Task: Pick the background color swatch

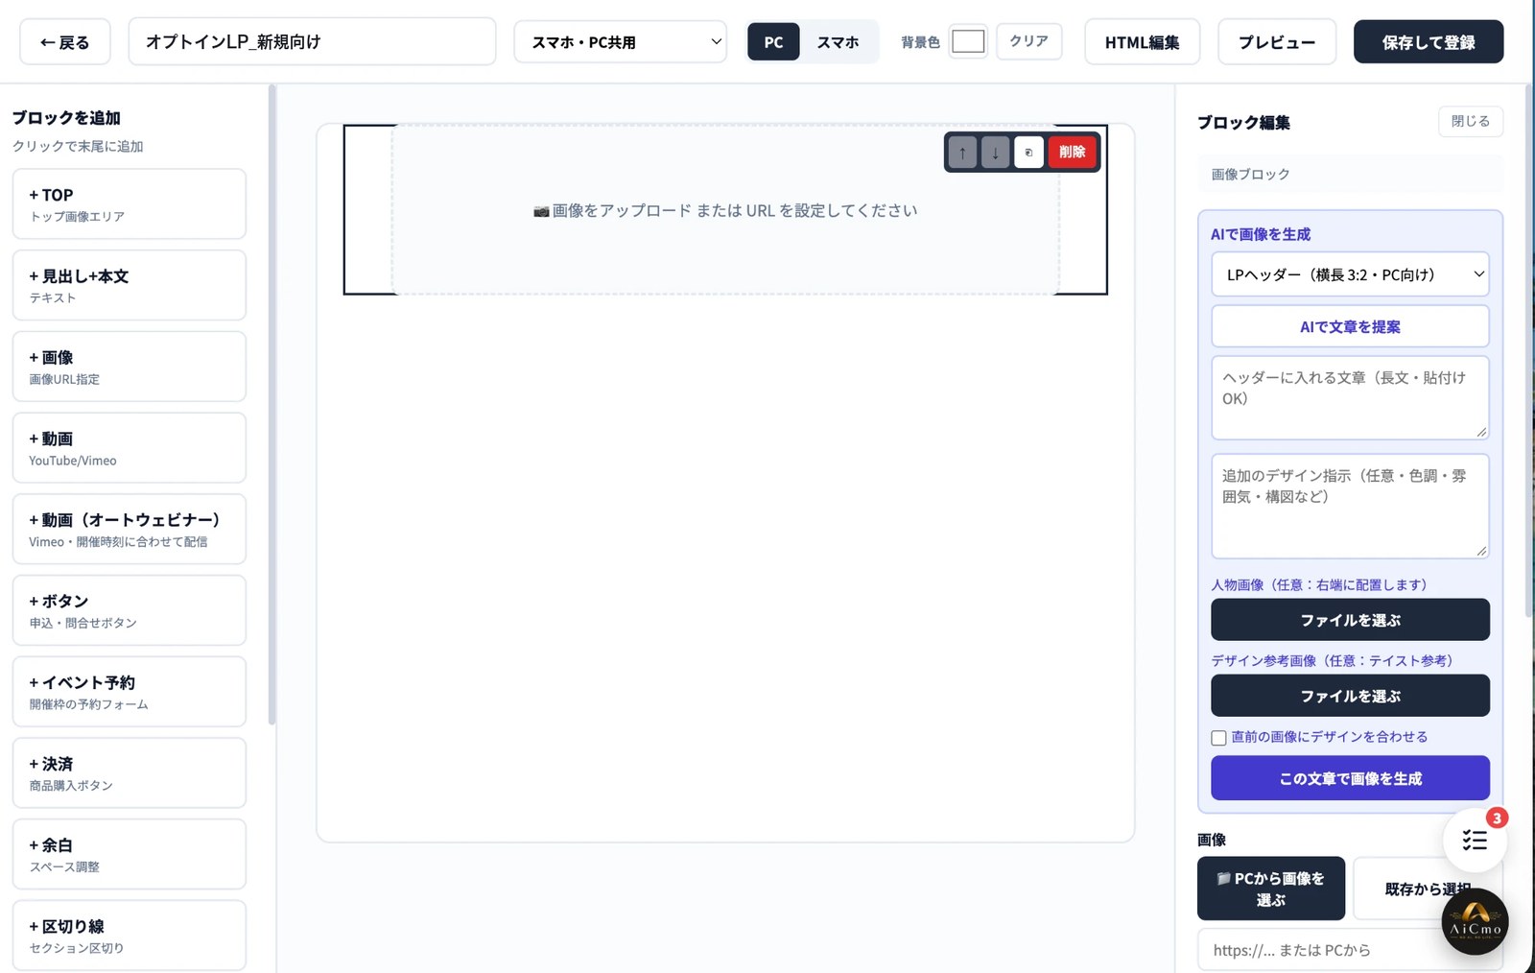Action: pos(968,41)
